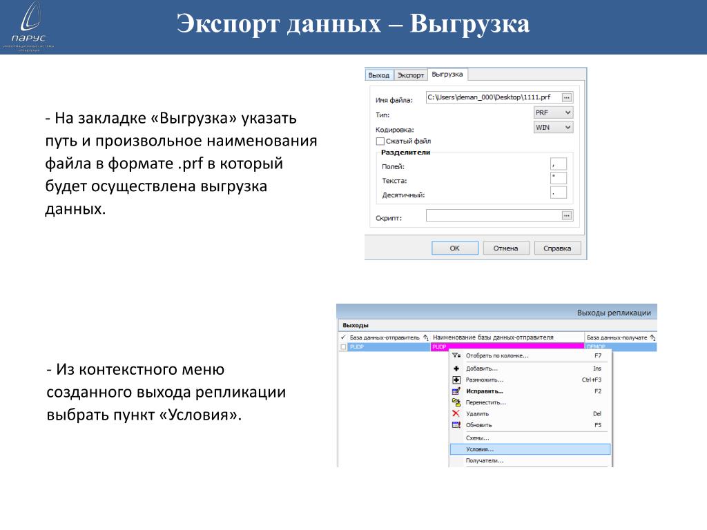The image size is (707, 530).
Task: Click the duplicate icon next to Размножить
Action: 456,380
